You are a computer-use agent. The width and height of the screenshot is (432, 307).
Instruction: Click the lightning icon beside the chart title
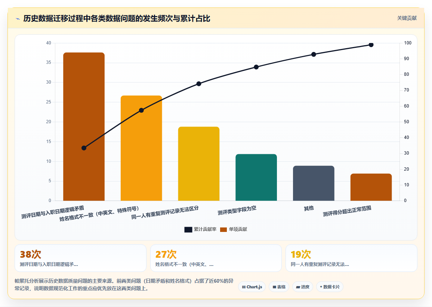[18, 19]
